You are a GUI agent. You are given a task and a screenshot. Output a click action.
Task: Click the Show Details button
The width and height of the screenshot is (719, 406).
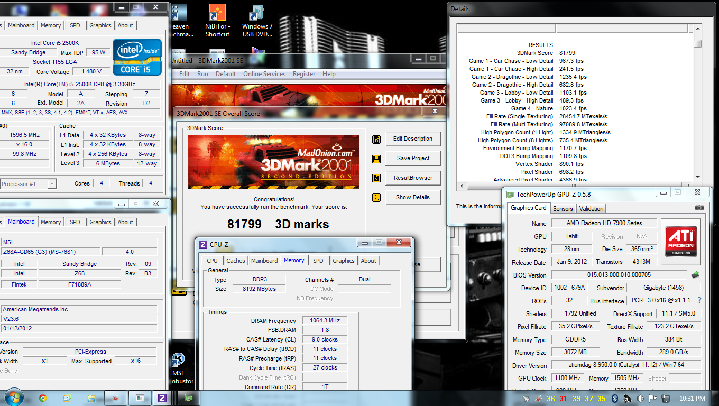(413, 198)
